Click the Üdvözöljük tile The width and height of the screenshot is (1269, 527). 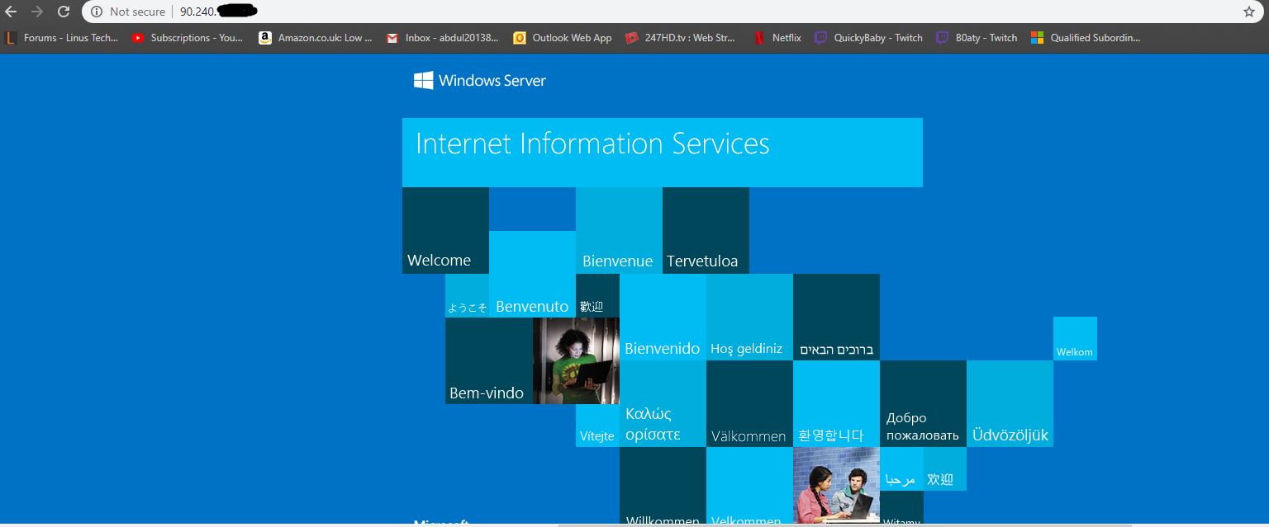tap(1010, 403)
